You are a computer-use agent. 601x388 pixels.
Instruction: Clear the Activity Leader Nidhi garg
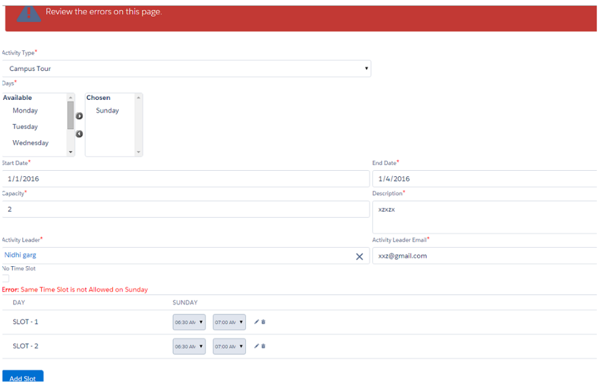(360, 256)
